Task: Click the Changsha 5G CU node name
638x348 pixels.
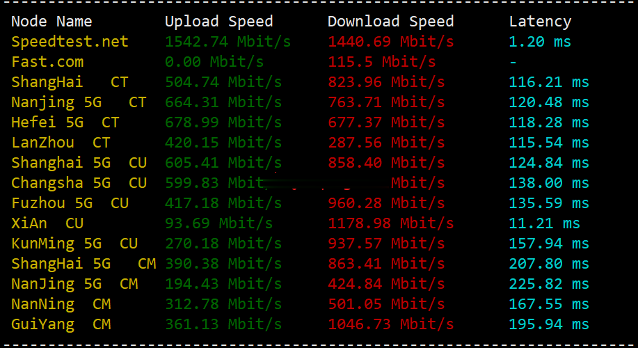Action: coord(79,183)
